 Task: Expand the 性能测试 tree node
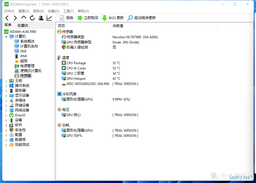coord(6,145)
